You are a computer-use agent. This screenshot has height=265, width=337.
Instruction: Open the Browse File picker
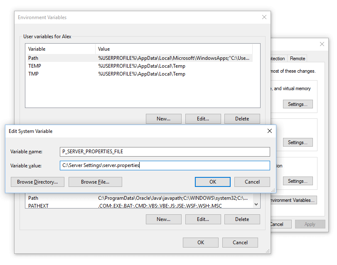point(95,182)
